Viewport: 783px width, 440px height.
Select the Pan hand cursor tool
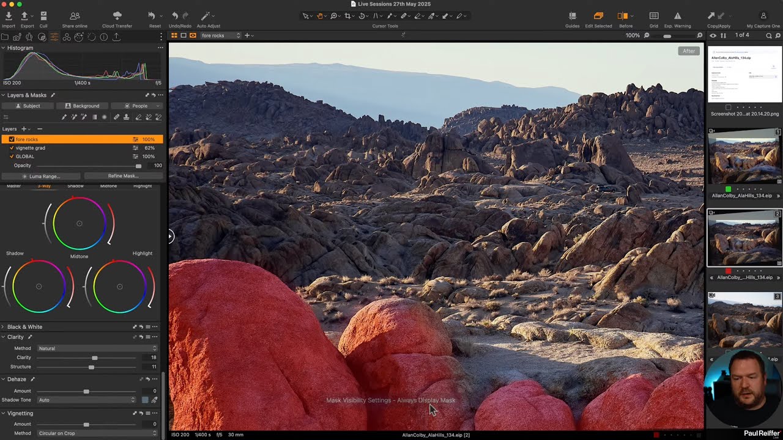pyautogui.click(x=319, y=16)
